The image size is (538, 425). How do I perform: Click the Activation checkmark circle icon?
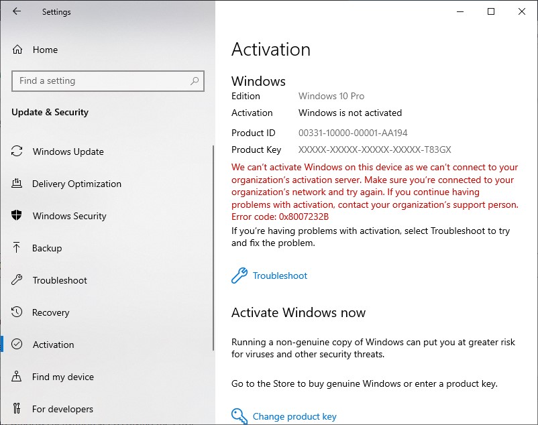tap(17, 344)
